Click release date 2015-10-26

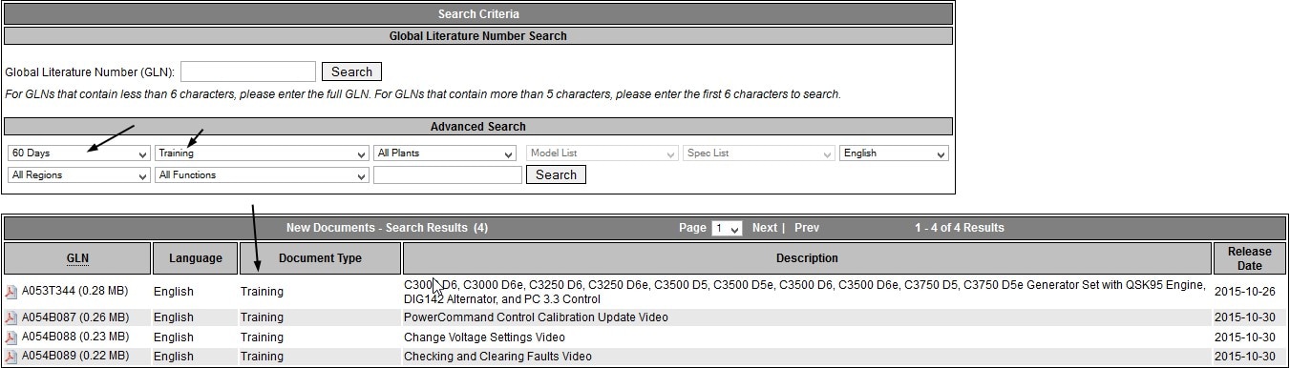1244,292
